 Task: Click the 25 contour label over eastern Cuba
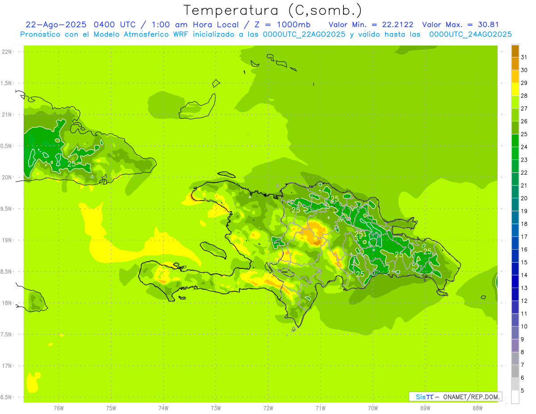tap(71, 164)
